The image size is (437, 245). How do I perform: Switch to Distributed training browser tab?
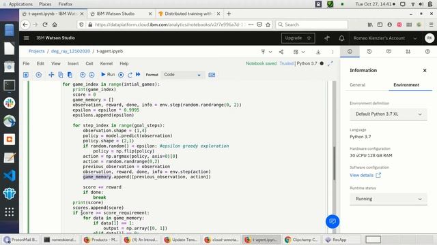coord(189,14)
